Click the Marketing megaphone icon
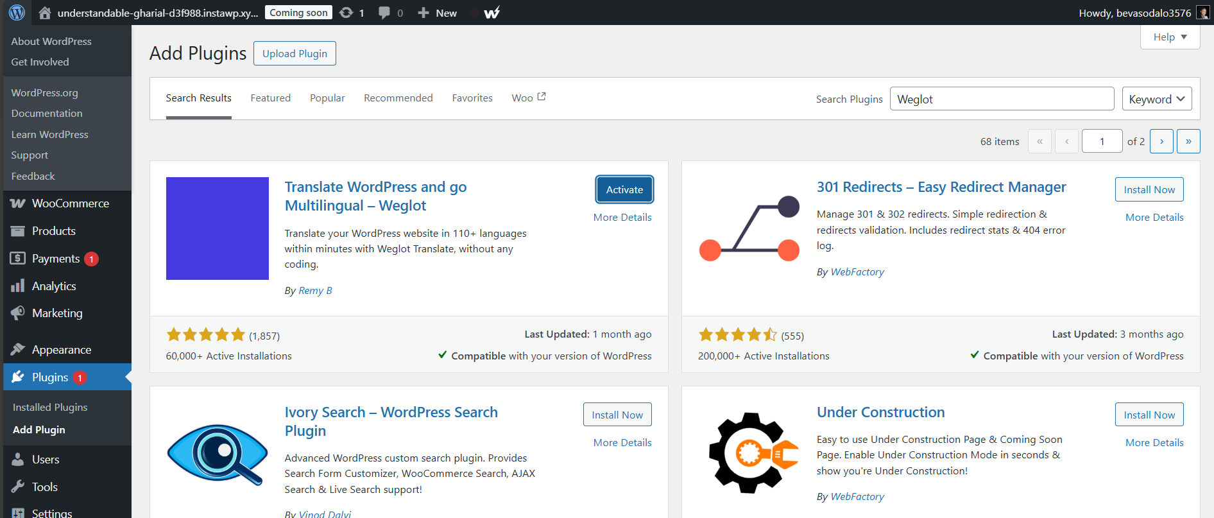The height and width of the screenshot is (518, 1214). point(18,313)
